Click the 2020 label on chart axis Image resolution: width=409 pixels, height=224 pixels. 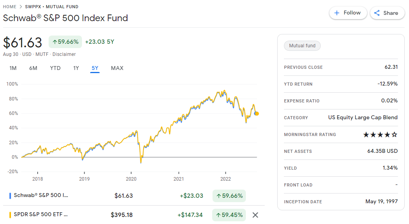[131, 179]
